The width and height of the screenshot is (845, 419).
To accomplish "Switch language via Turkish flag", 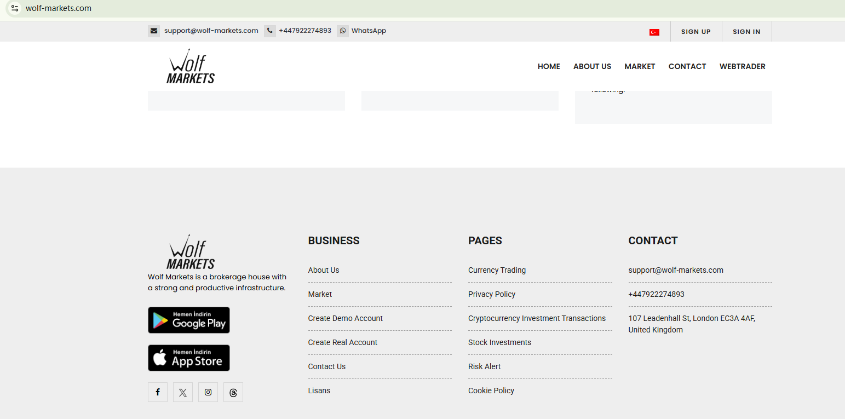I will tap(654, 32).
